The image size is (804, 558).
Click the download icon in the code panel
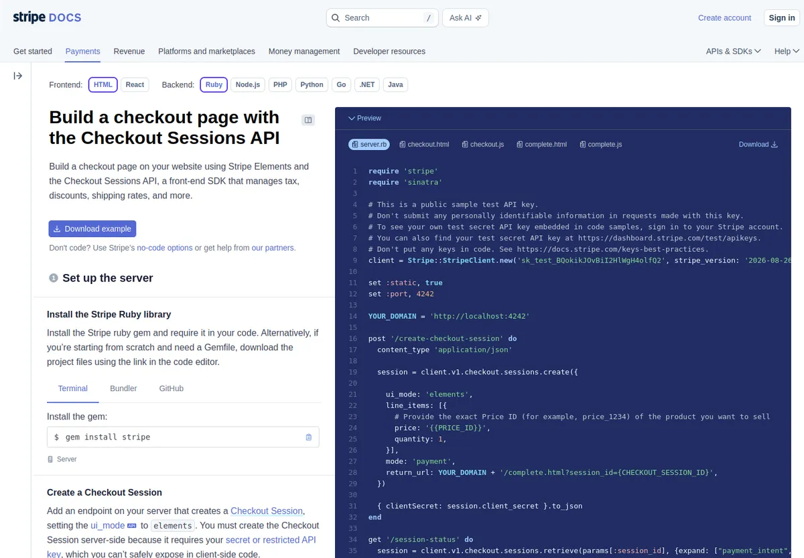pyautogui.click(x=775, y=145)
